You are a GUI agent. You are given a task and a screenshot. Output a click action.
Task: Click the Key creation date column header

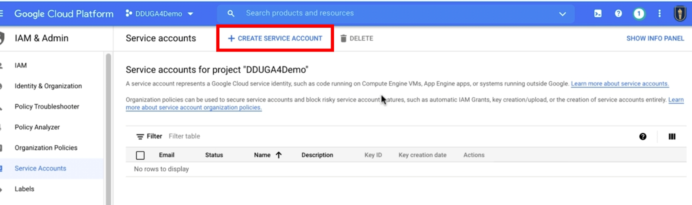(423, 155)
